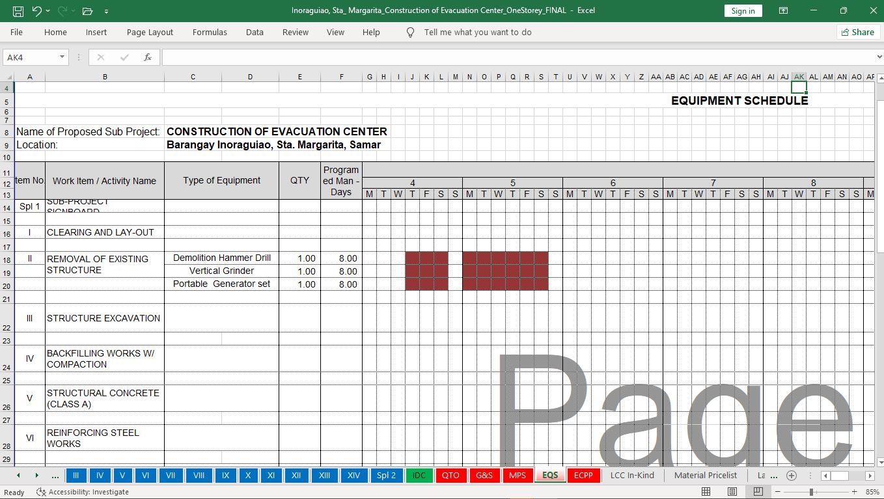Switch to the G&S sheet tab

(484, 476)
